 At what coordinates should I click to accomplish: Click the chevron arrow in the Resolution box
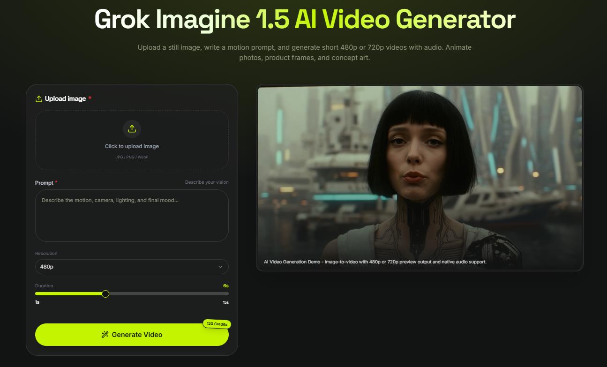pos(220,267)
